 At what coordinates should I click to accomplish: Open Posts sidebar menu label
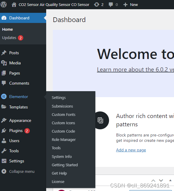click(x=14, y=53)
